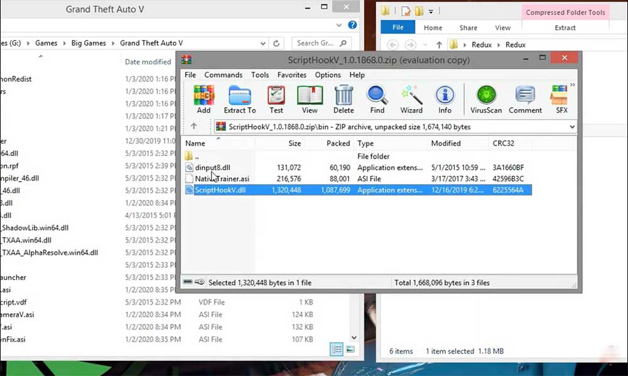The width and height of the screenshot is (628, 376).
Task: Select _ShadowLib.win64.dll in GTA V folder
Action: [35, 227]
